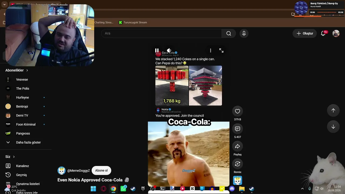Focus the Ara search field
This screenshot has width=345, height=194.
point(161,33)
